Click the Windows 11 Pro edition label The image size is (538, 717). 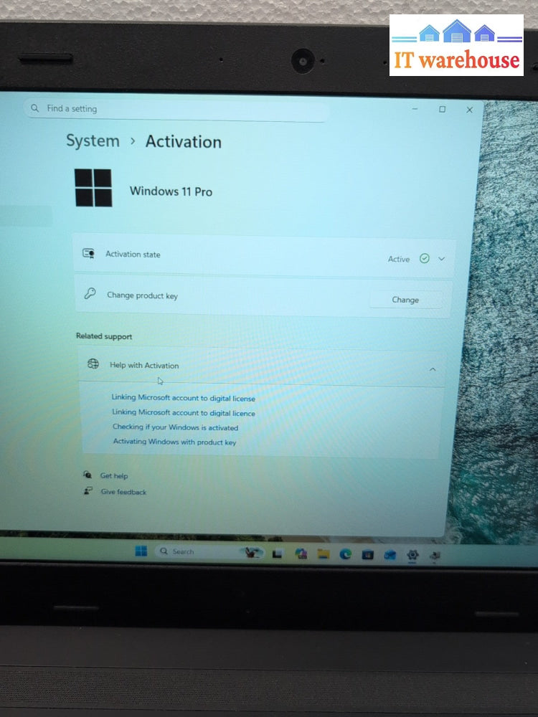click(x=171, y=191)
